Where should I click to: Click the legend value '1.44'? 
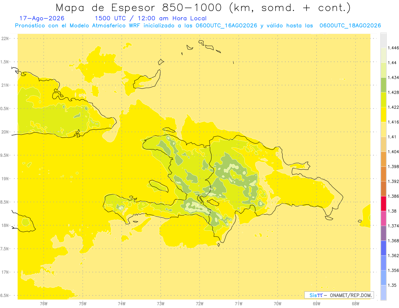(x=392, y=63)
